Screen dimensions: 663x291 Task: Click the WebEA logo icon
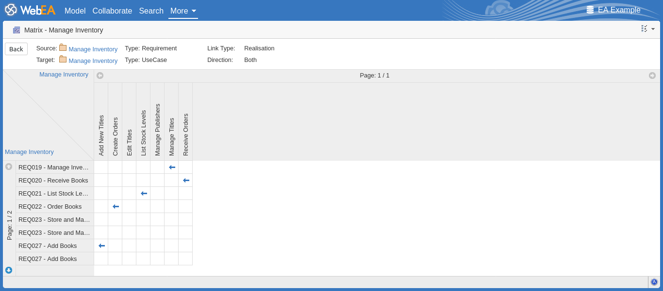[x=11, y=10]
